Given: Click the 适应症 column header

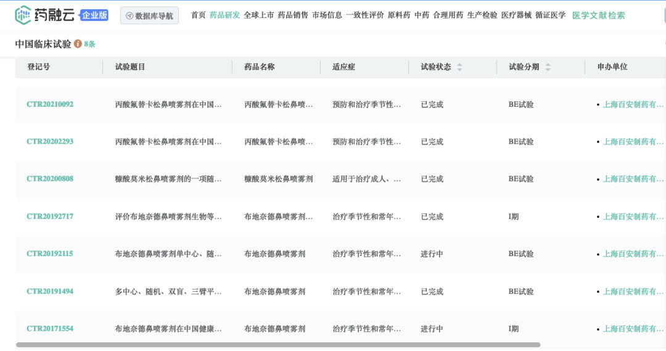Looking at the screenshot, I should pos(343,67).
